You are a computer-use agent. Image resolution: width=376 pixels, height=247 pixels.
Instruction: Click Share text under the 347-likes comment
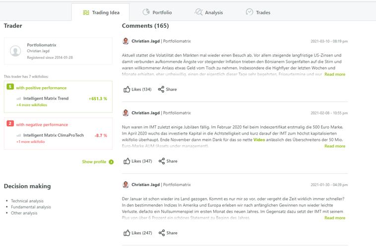[172, 161]
